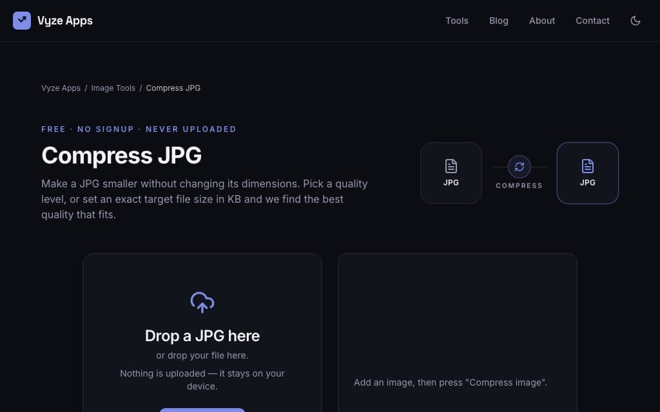Click the Compress JPG breadcrumb item
660x412 pixels.
[x=173, y=88]
